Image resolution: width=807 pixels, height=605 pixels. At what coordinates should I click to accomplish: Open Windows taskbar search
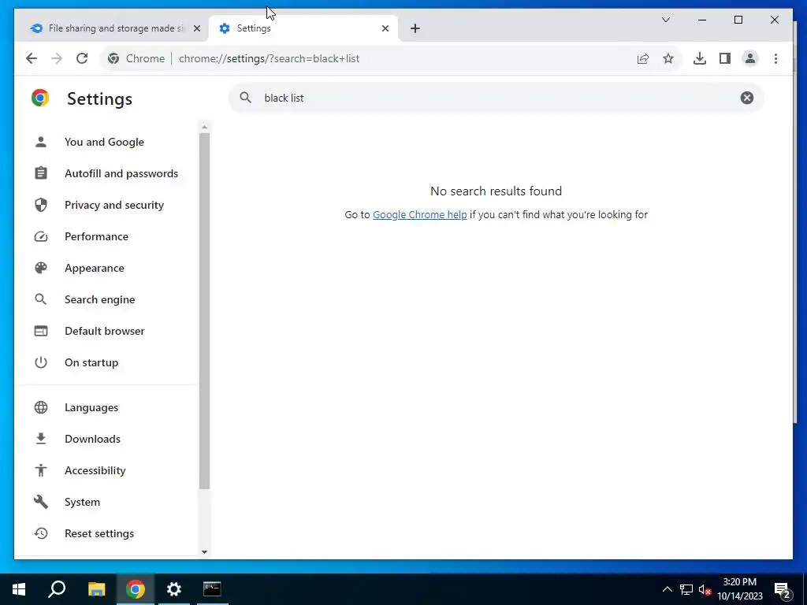coord(57,589)
